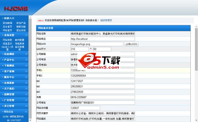This screenshot has width=198, height=122.
Task: Focus the 网站名称 input field
Action: click(103, 34)
